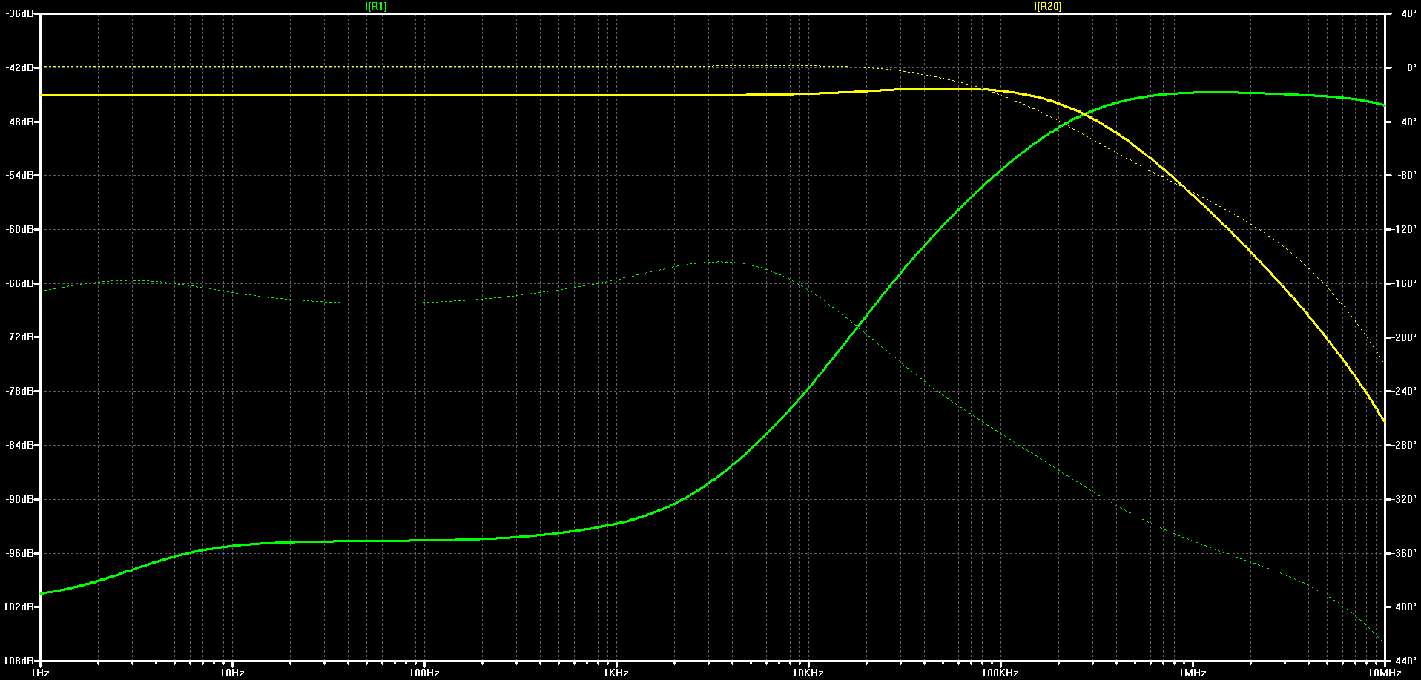Click the -54dB magnitude axis label

(20, 175)
